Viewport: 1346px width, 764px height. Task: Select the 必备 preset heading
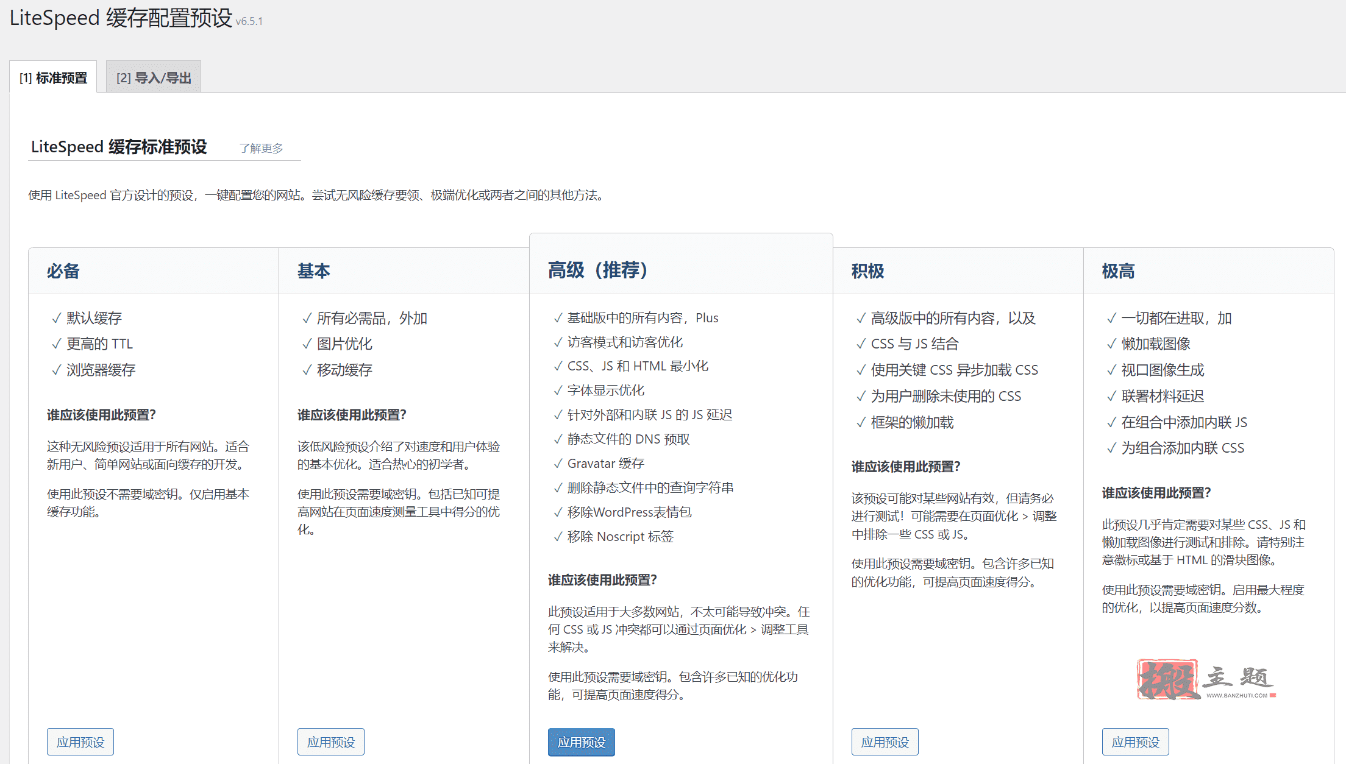pos(63,271)
